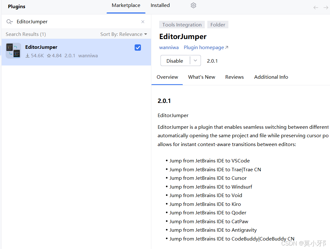The image size is (330, 249).
Task: Click the Folder tag
Action: coord(218,25)
